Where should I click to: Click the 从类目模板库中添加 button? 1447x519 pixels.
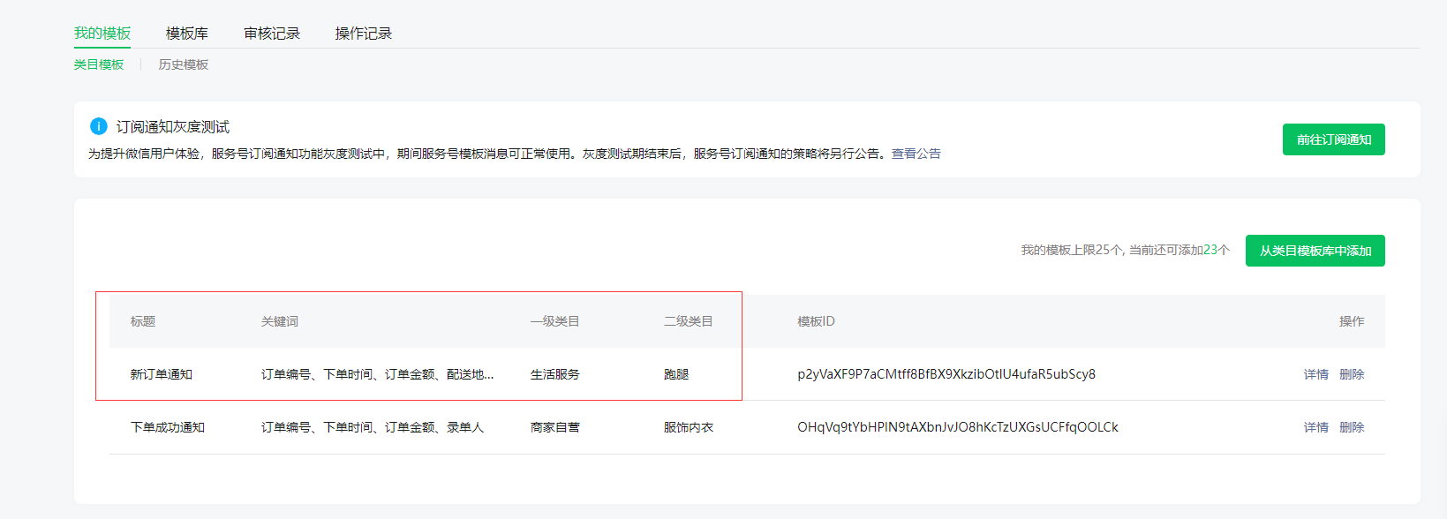[x=1315, y=251]
